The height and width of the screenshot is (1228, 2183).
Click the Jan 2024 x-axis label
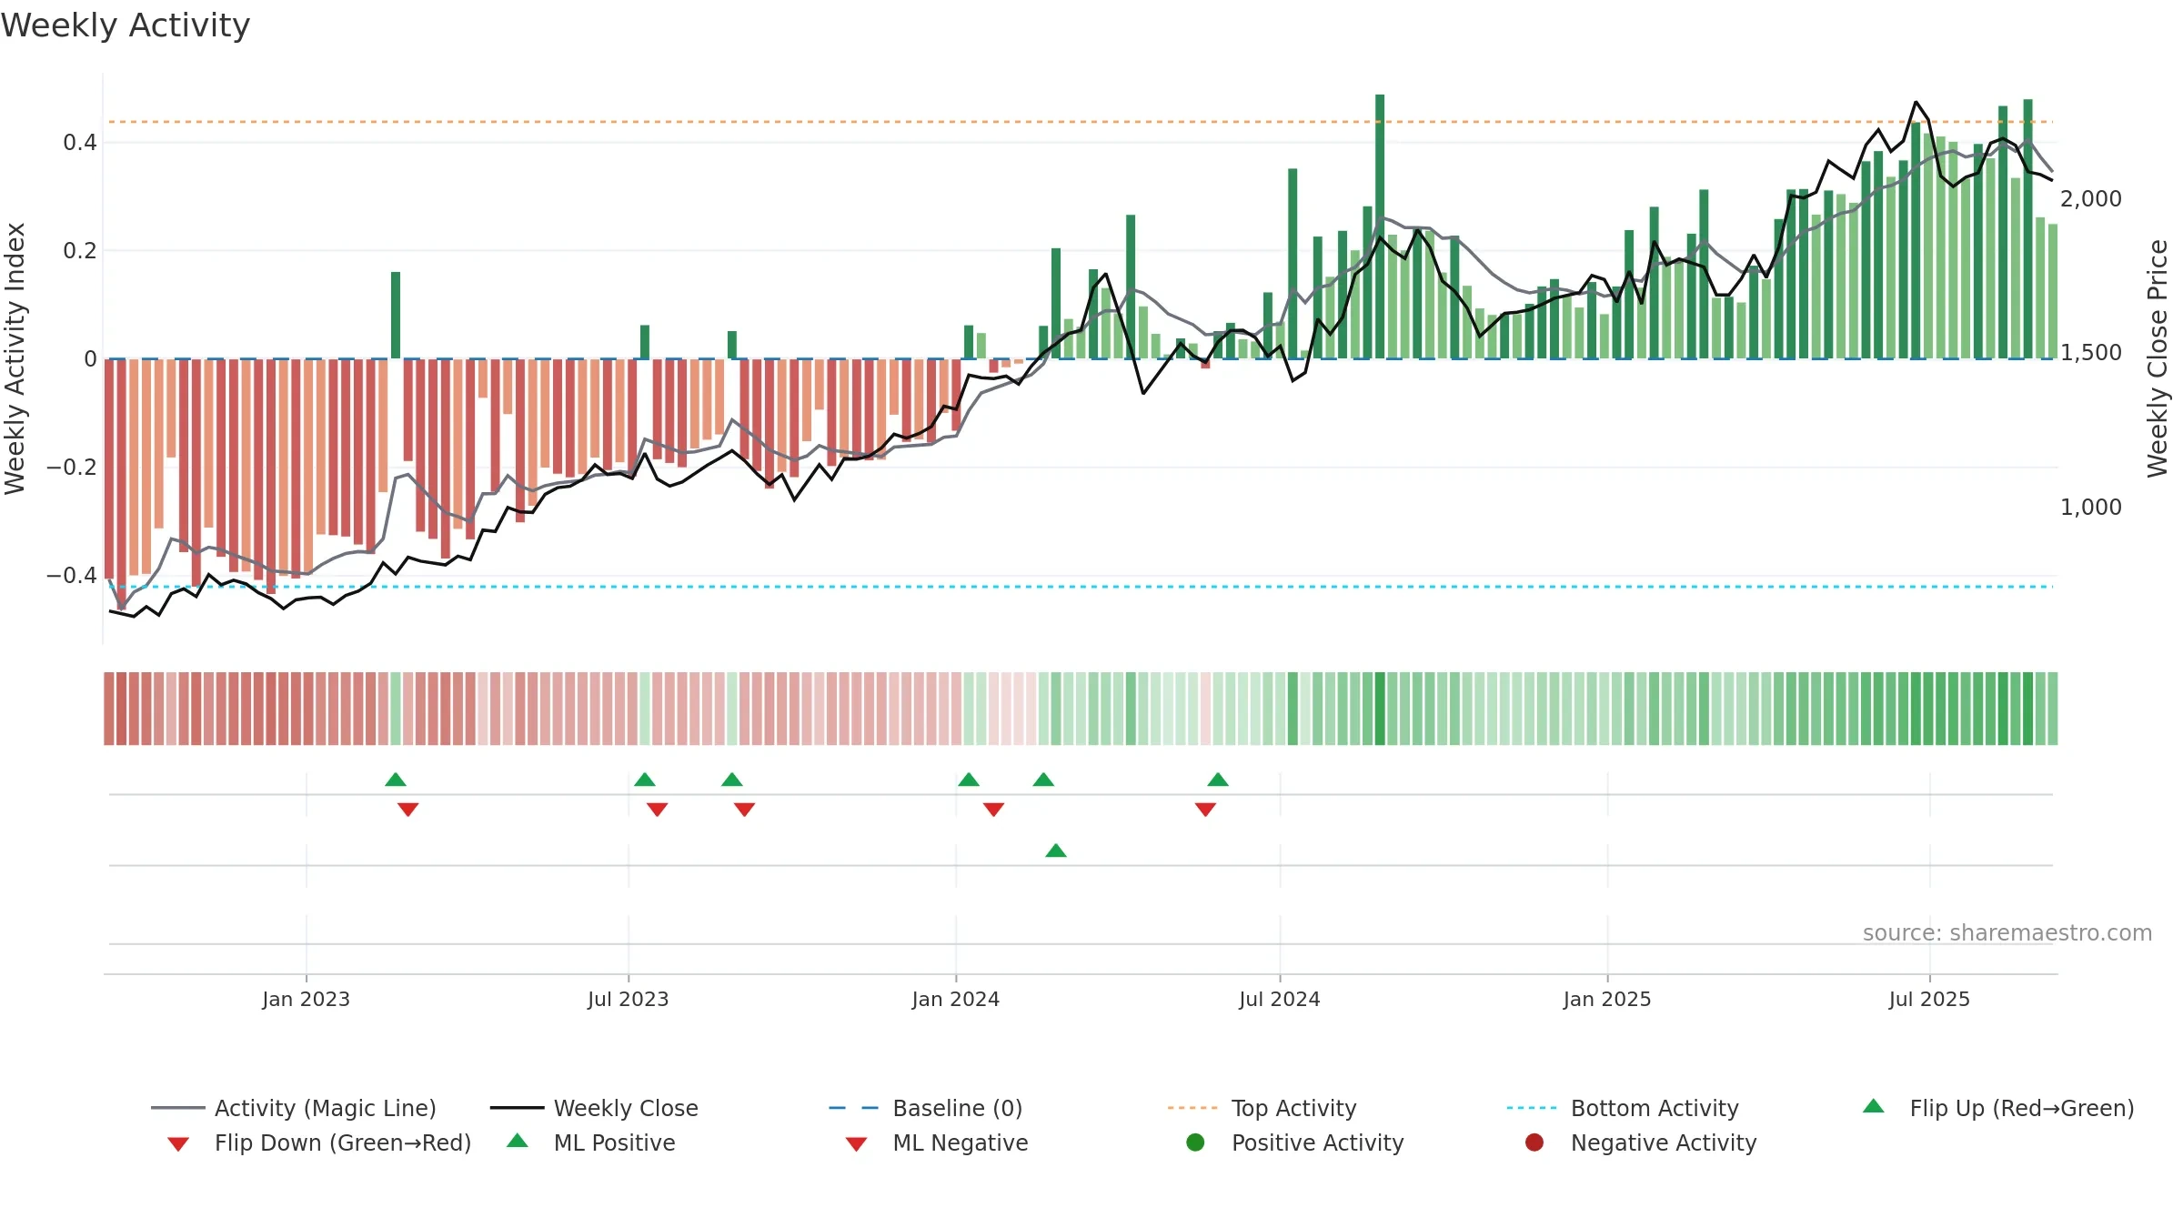956,1000
